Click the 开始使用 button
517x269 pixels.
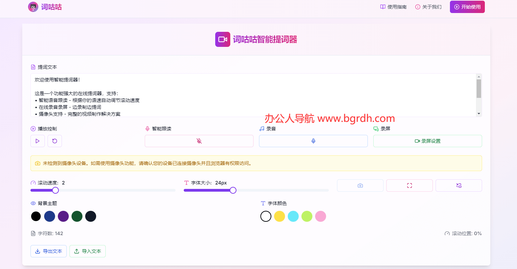coord(467,7)
